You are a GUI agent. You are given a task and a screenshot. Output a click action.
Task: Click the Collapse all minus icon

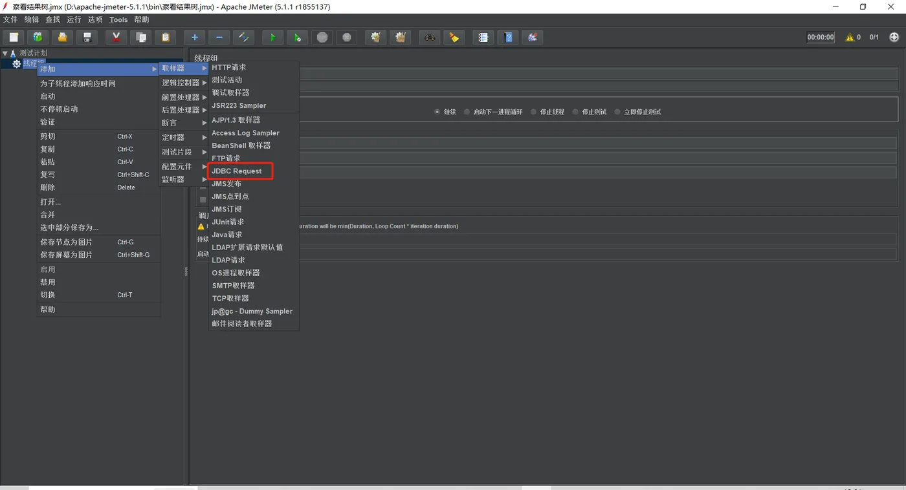219,37
